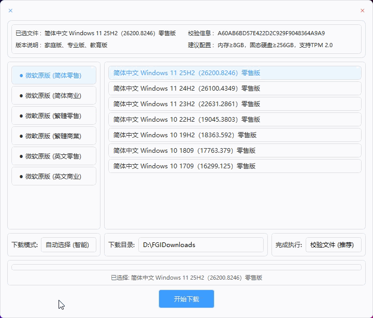This screenshot has width=373, height=318.
Task: Click the blue X icon at top left
Action: coord(10,10)
